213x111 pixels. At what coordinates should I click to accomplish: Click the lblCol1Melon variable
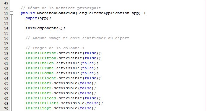tap(40, 63)
